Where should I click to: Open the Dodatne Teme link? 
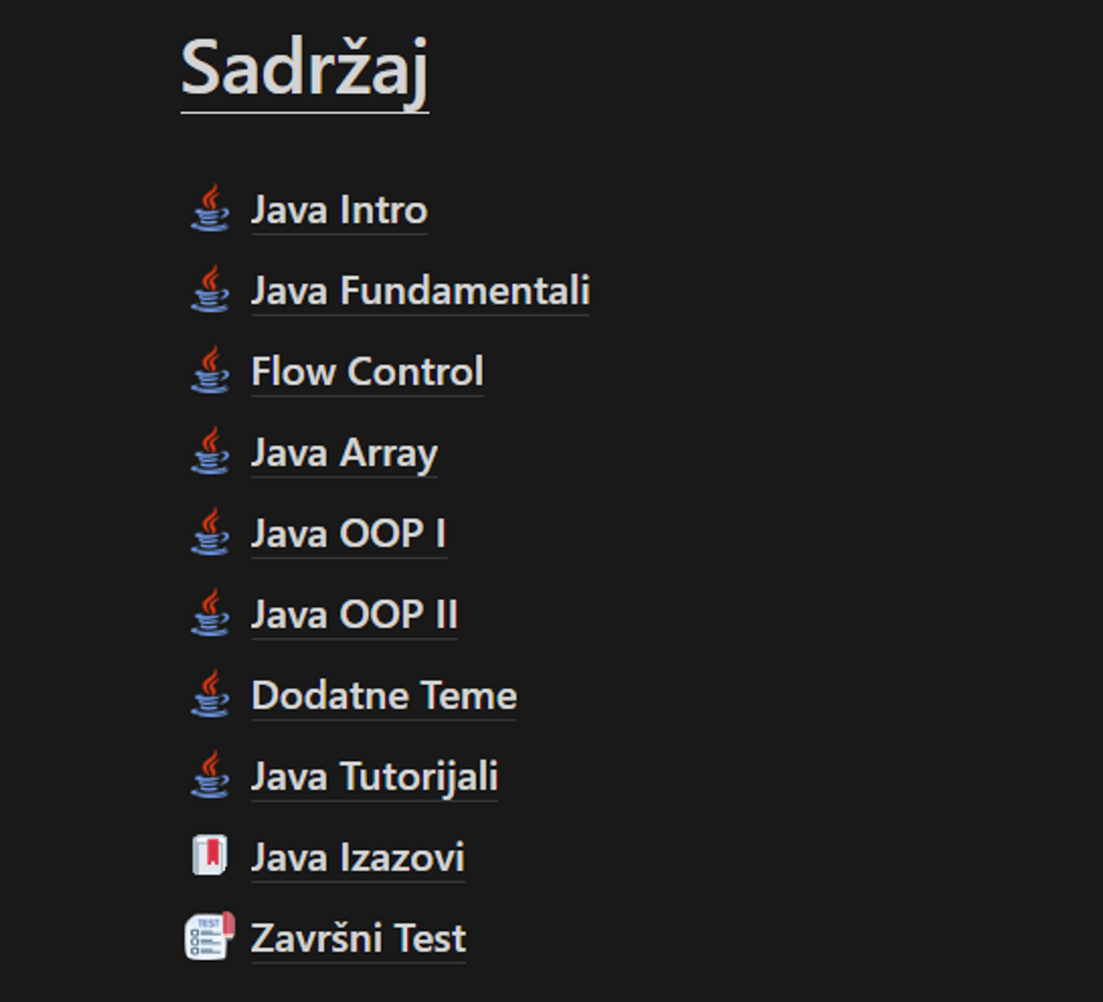pos(383,696)
